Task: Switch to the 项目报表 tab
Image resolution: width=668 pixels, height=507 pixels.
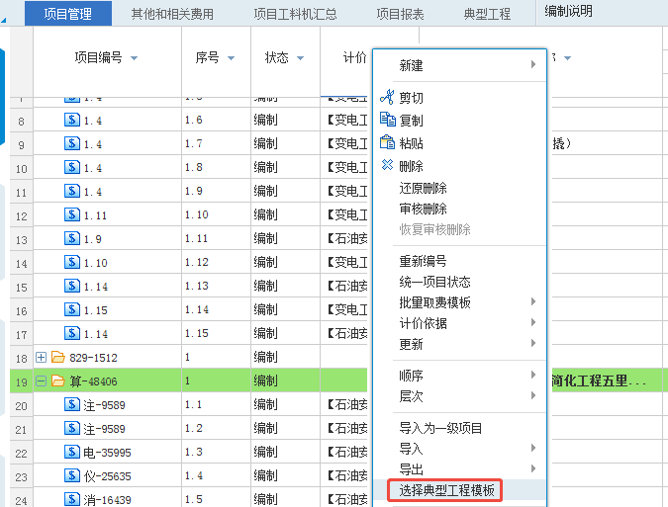Action: click(x=400, y=14)
